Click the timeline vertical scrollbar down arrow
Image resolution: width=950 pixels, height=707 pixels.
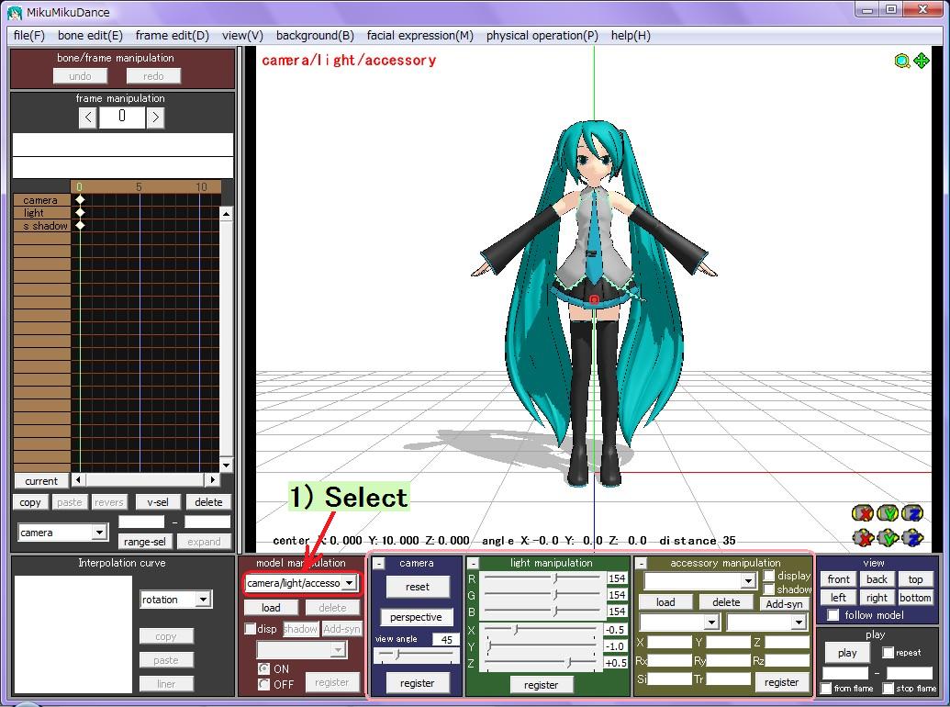pos(226,466)
